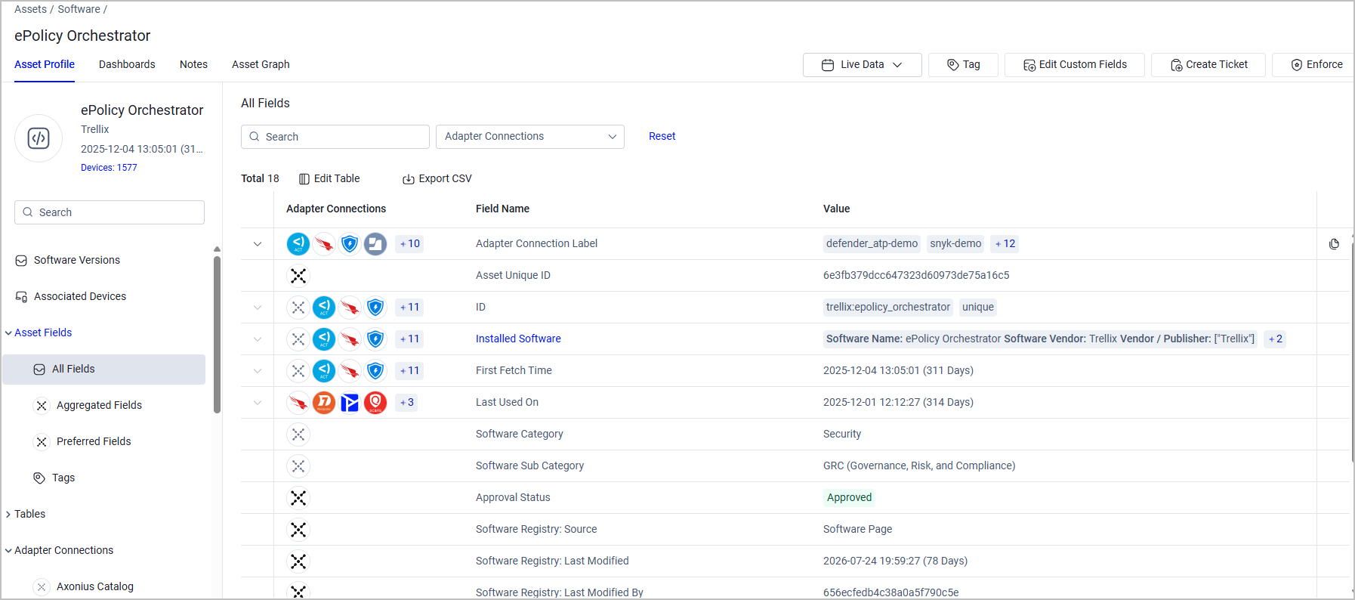Switch to the Dashboards tab
Screen dimensions: 1355x600
(x=127, y=64)
